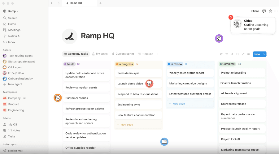Open the New button dropdown arrow

264,54
